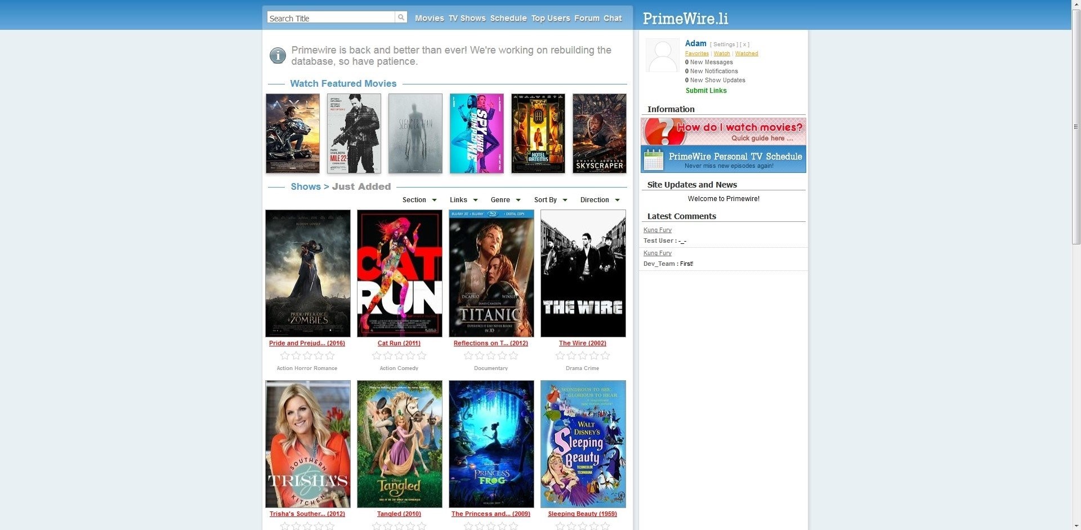
Task: Click Adam's profile avatar
Action: pyautogui.click(x=662, y=55)
